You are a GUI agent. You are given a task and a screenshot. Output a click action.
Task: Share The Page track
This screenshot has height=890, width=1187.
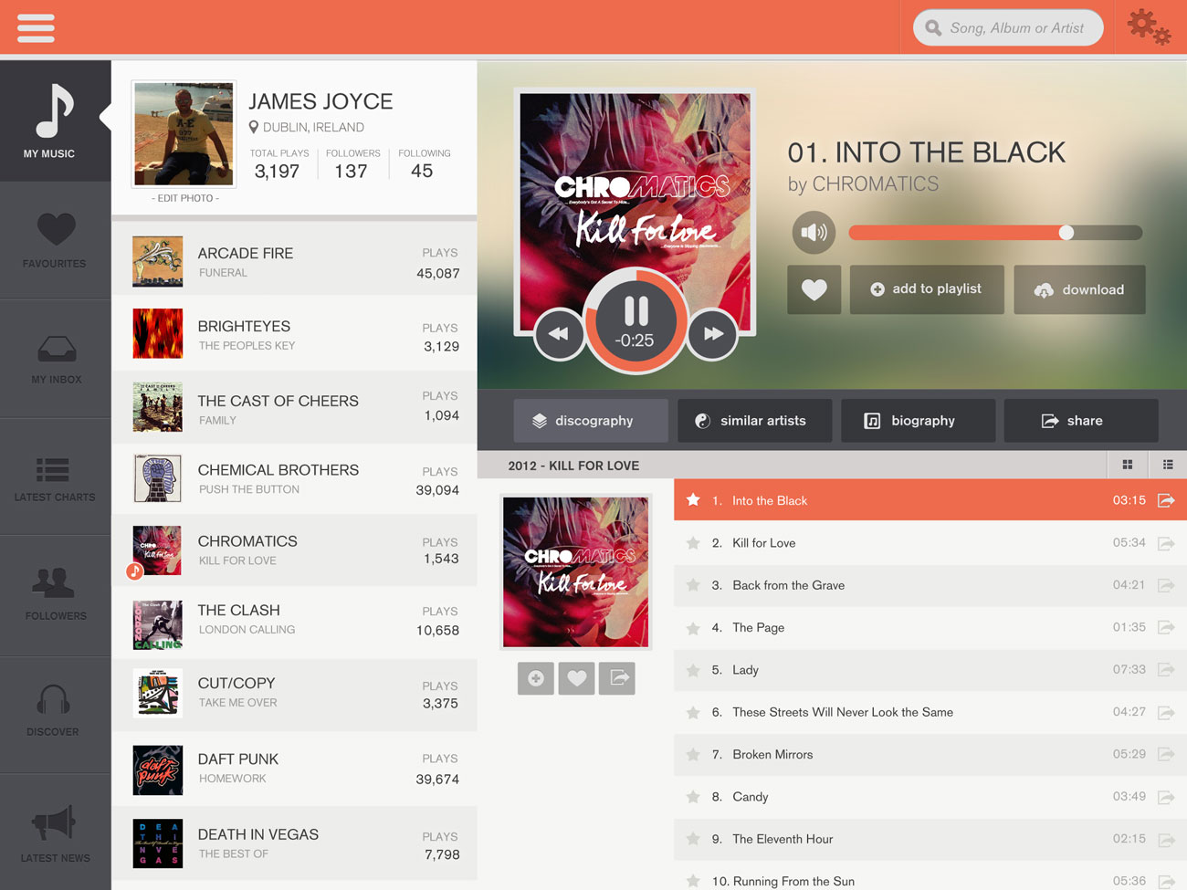coord(1166,628)
